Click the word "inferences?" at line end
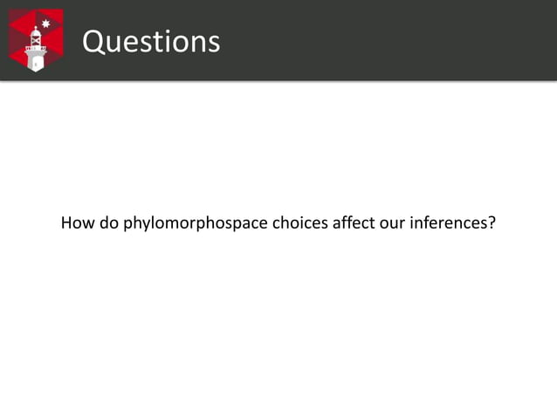This screenshot has width=557, height=417. click(452, 222)
